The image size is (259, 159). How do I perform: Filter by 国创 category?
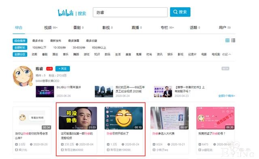click(55, 54)
